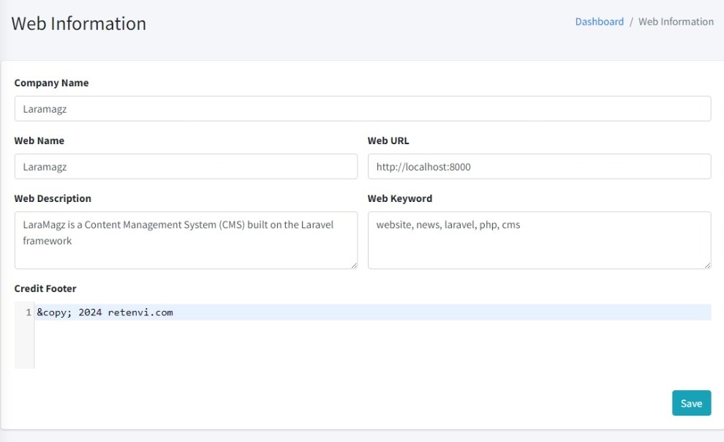Click the Web Name label

[x=39, y=141]
